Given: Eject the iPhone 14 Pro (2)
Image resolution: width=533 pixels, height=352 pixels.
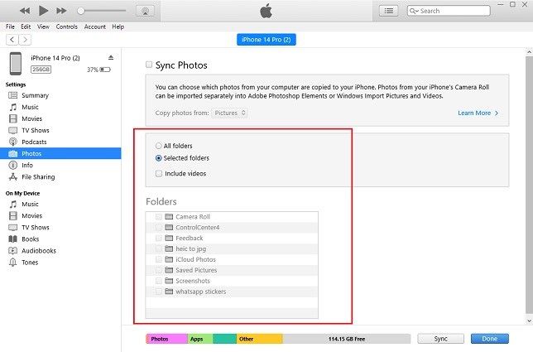Looking at the screenshot, I should click(x=111, y=57).
